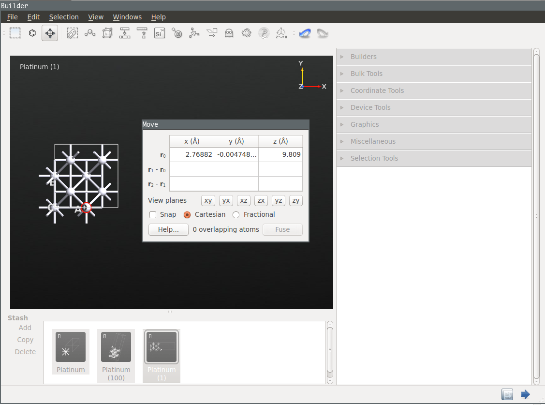Image resolution: width=545 pixels, height=405 pixels.
Task: Select the first Platinum stash thumbnail
Action: point(71,352)
